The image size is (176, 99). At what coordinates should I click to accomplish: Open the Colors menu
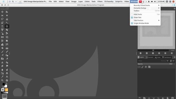[87, 1]
